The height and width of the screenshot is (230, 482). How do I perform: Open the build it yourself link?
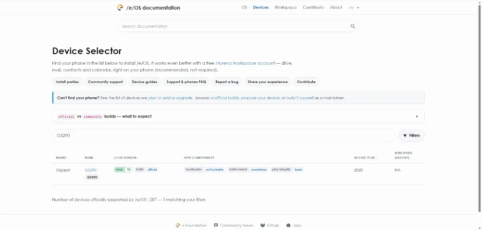(x=300, y=98)
